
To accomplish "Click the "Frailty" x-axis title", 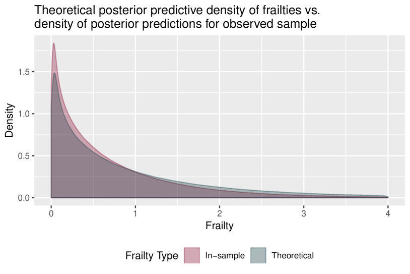I will click(219, 226).
